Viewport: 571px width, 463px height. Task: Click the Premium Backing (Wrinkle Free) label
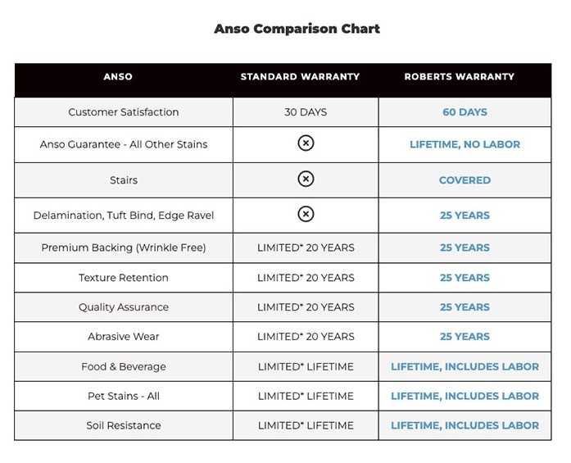[x=124, y=247]
